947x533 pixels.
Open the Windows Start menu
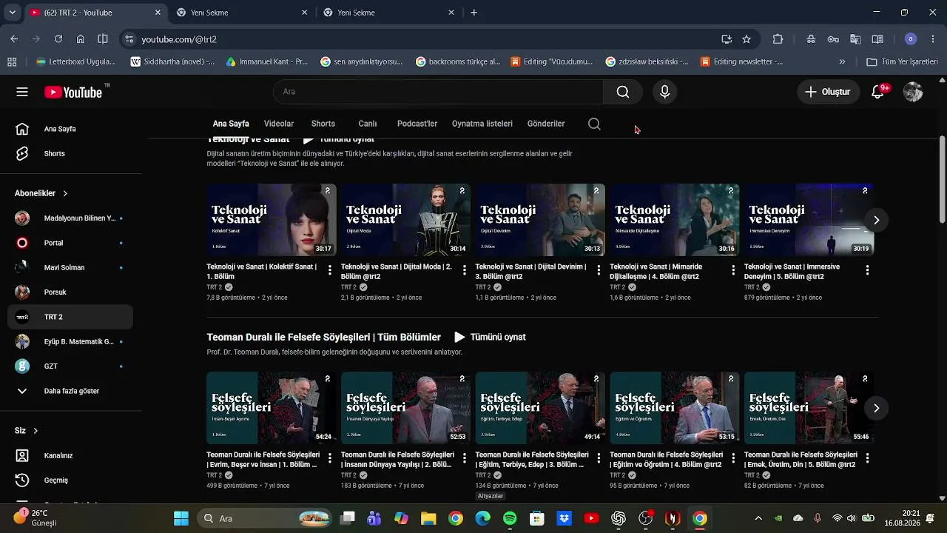pos(181,518)
